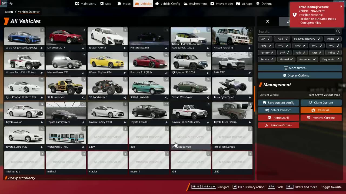Click share icon on Soliad Lansdale card
The image size is (346, 194).
(x=166, y=97)
